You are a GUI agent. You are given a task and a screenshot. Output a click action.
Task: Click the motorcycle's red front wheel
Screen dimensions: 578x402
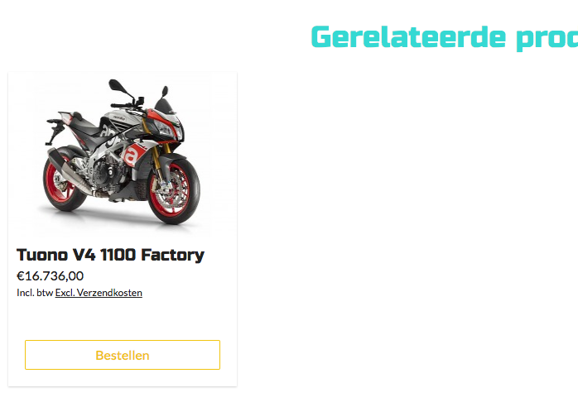pyautogui.click(x=174, y=191)
